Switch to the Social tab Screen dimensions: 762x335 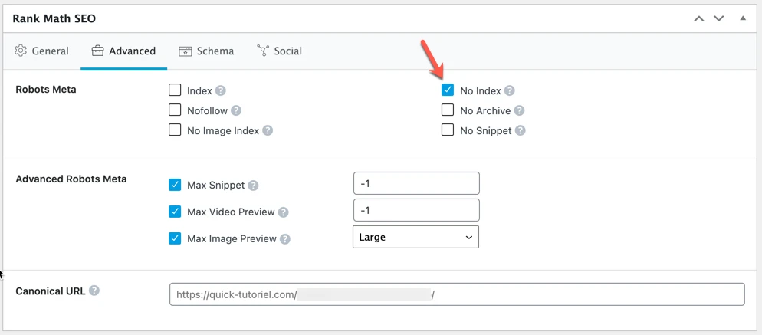[x=280, y=51]
